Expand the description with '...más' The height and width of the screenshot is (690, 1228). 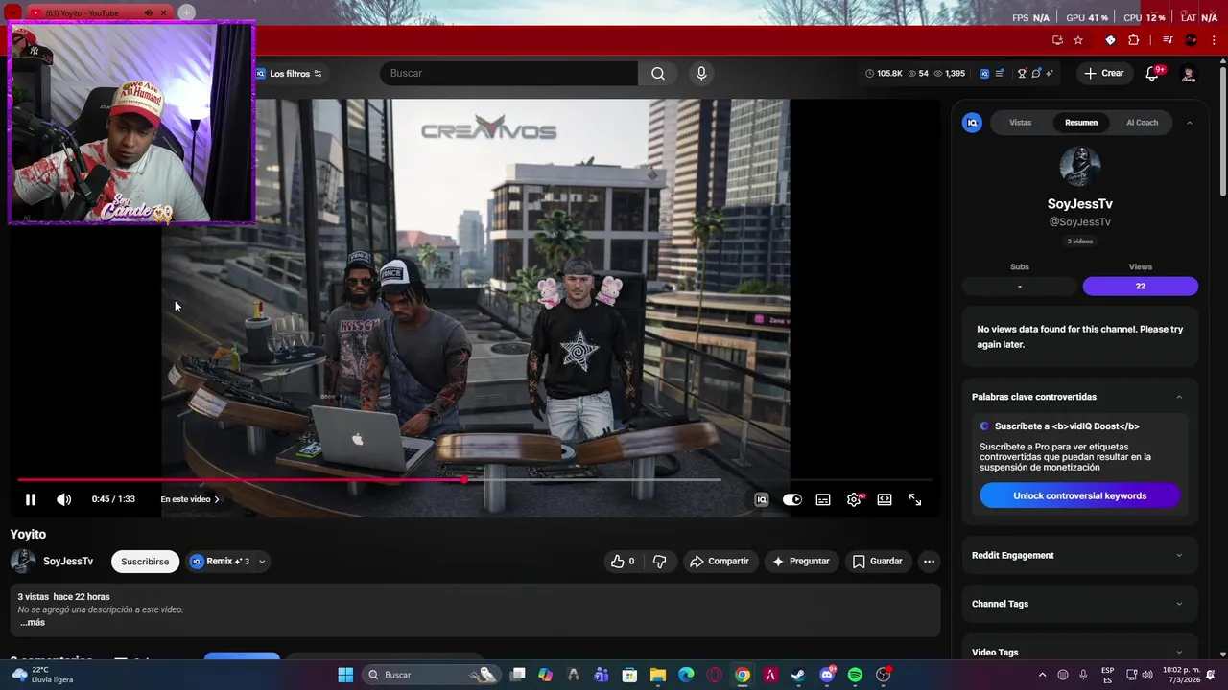tap(33, 622)
